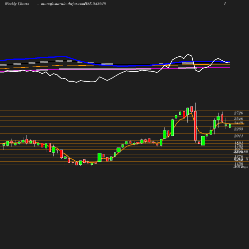This screenshot has width=249, height=249.
Task: Select the 2546 price level label
Action: click(239, 119)
